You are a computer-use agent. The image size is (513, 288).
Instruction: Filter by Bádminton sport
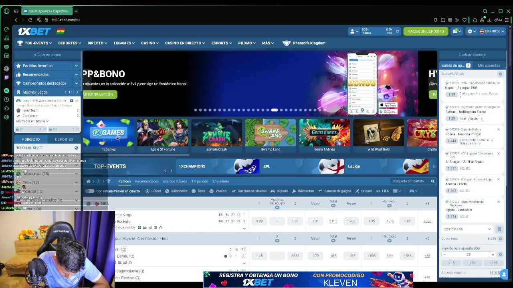click(303, 191)
